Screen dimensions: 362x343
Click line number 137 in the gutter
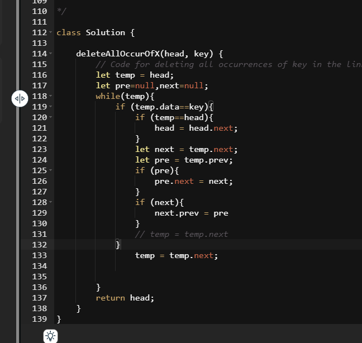tap(40, 298)
